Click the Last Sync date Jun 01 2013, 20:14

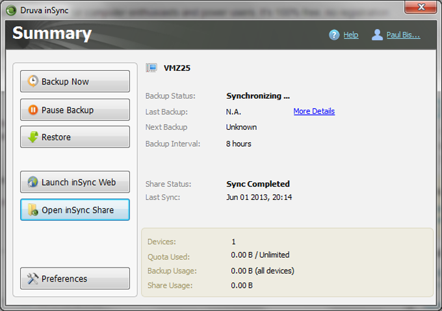(259, 197)
